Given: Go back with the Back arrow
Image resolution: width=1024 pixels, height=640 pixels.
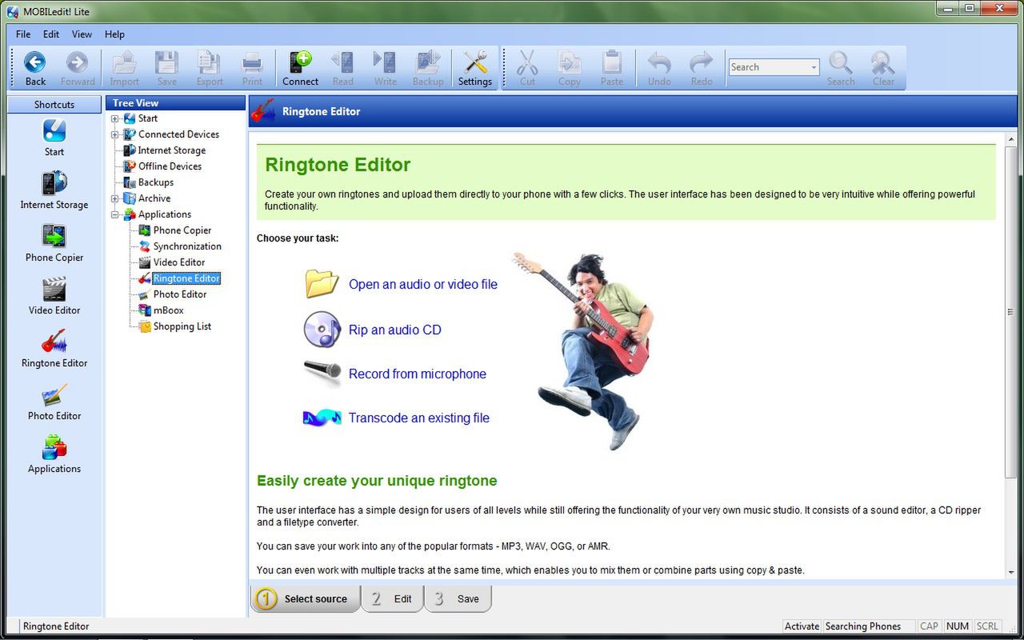Looking at the screenshot, I should (35, 68).
